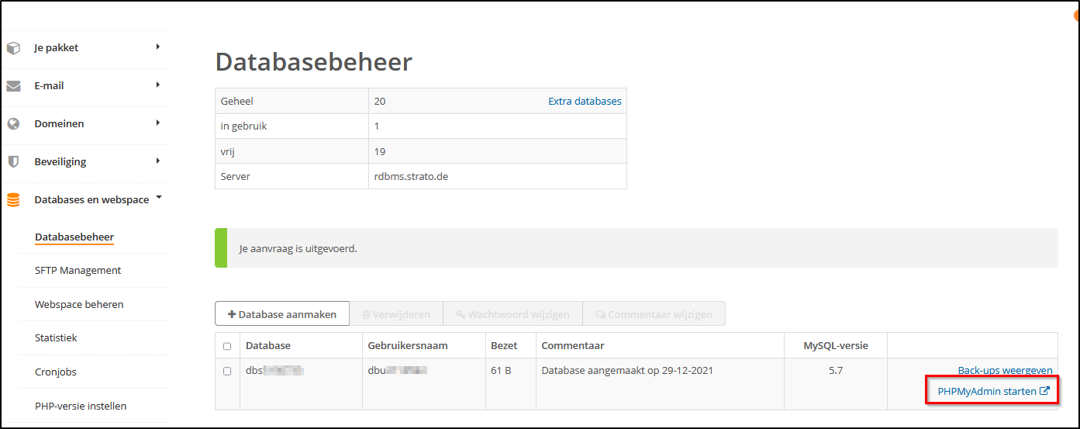Tick the checkbox for the dbs database row
The width and height of the screenshot is (1080, 429).
(x=227, y=371)
